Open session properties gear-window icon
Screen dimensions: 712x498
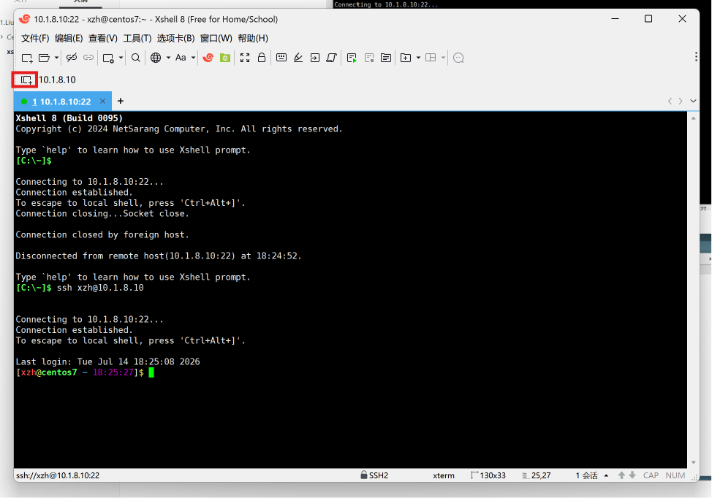click(108, 58)
